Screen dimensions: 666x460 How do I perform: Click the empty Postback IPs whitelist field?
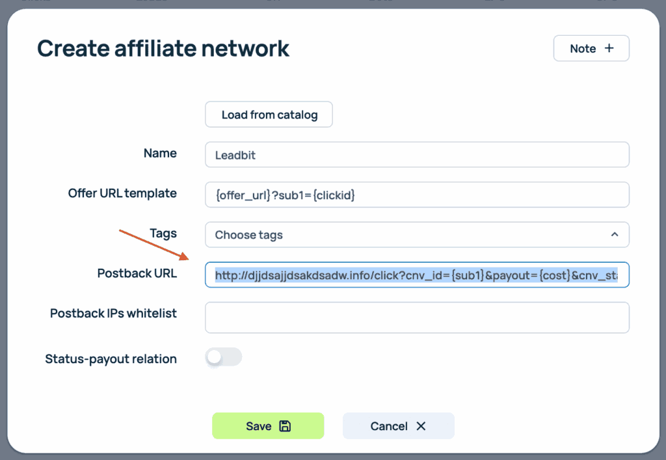point(416,318)
